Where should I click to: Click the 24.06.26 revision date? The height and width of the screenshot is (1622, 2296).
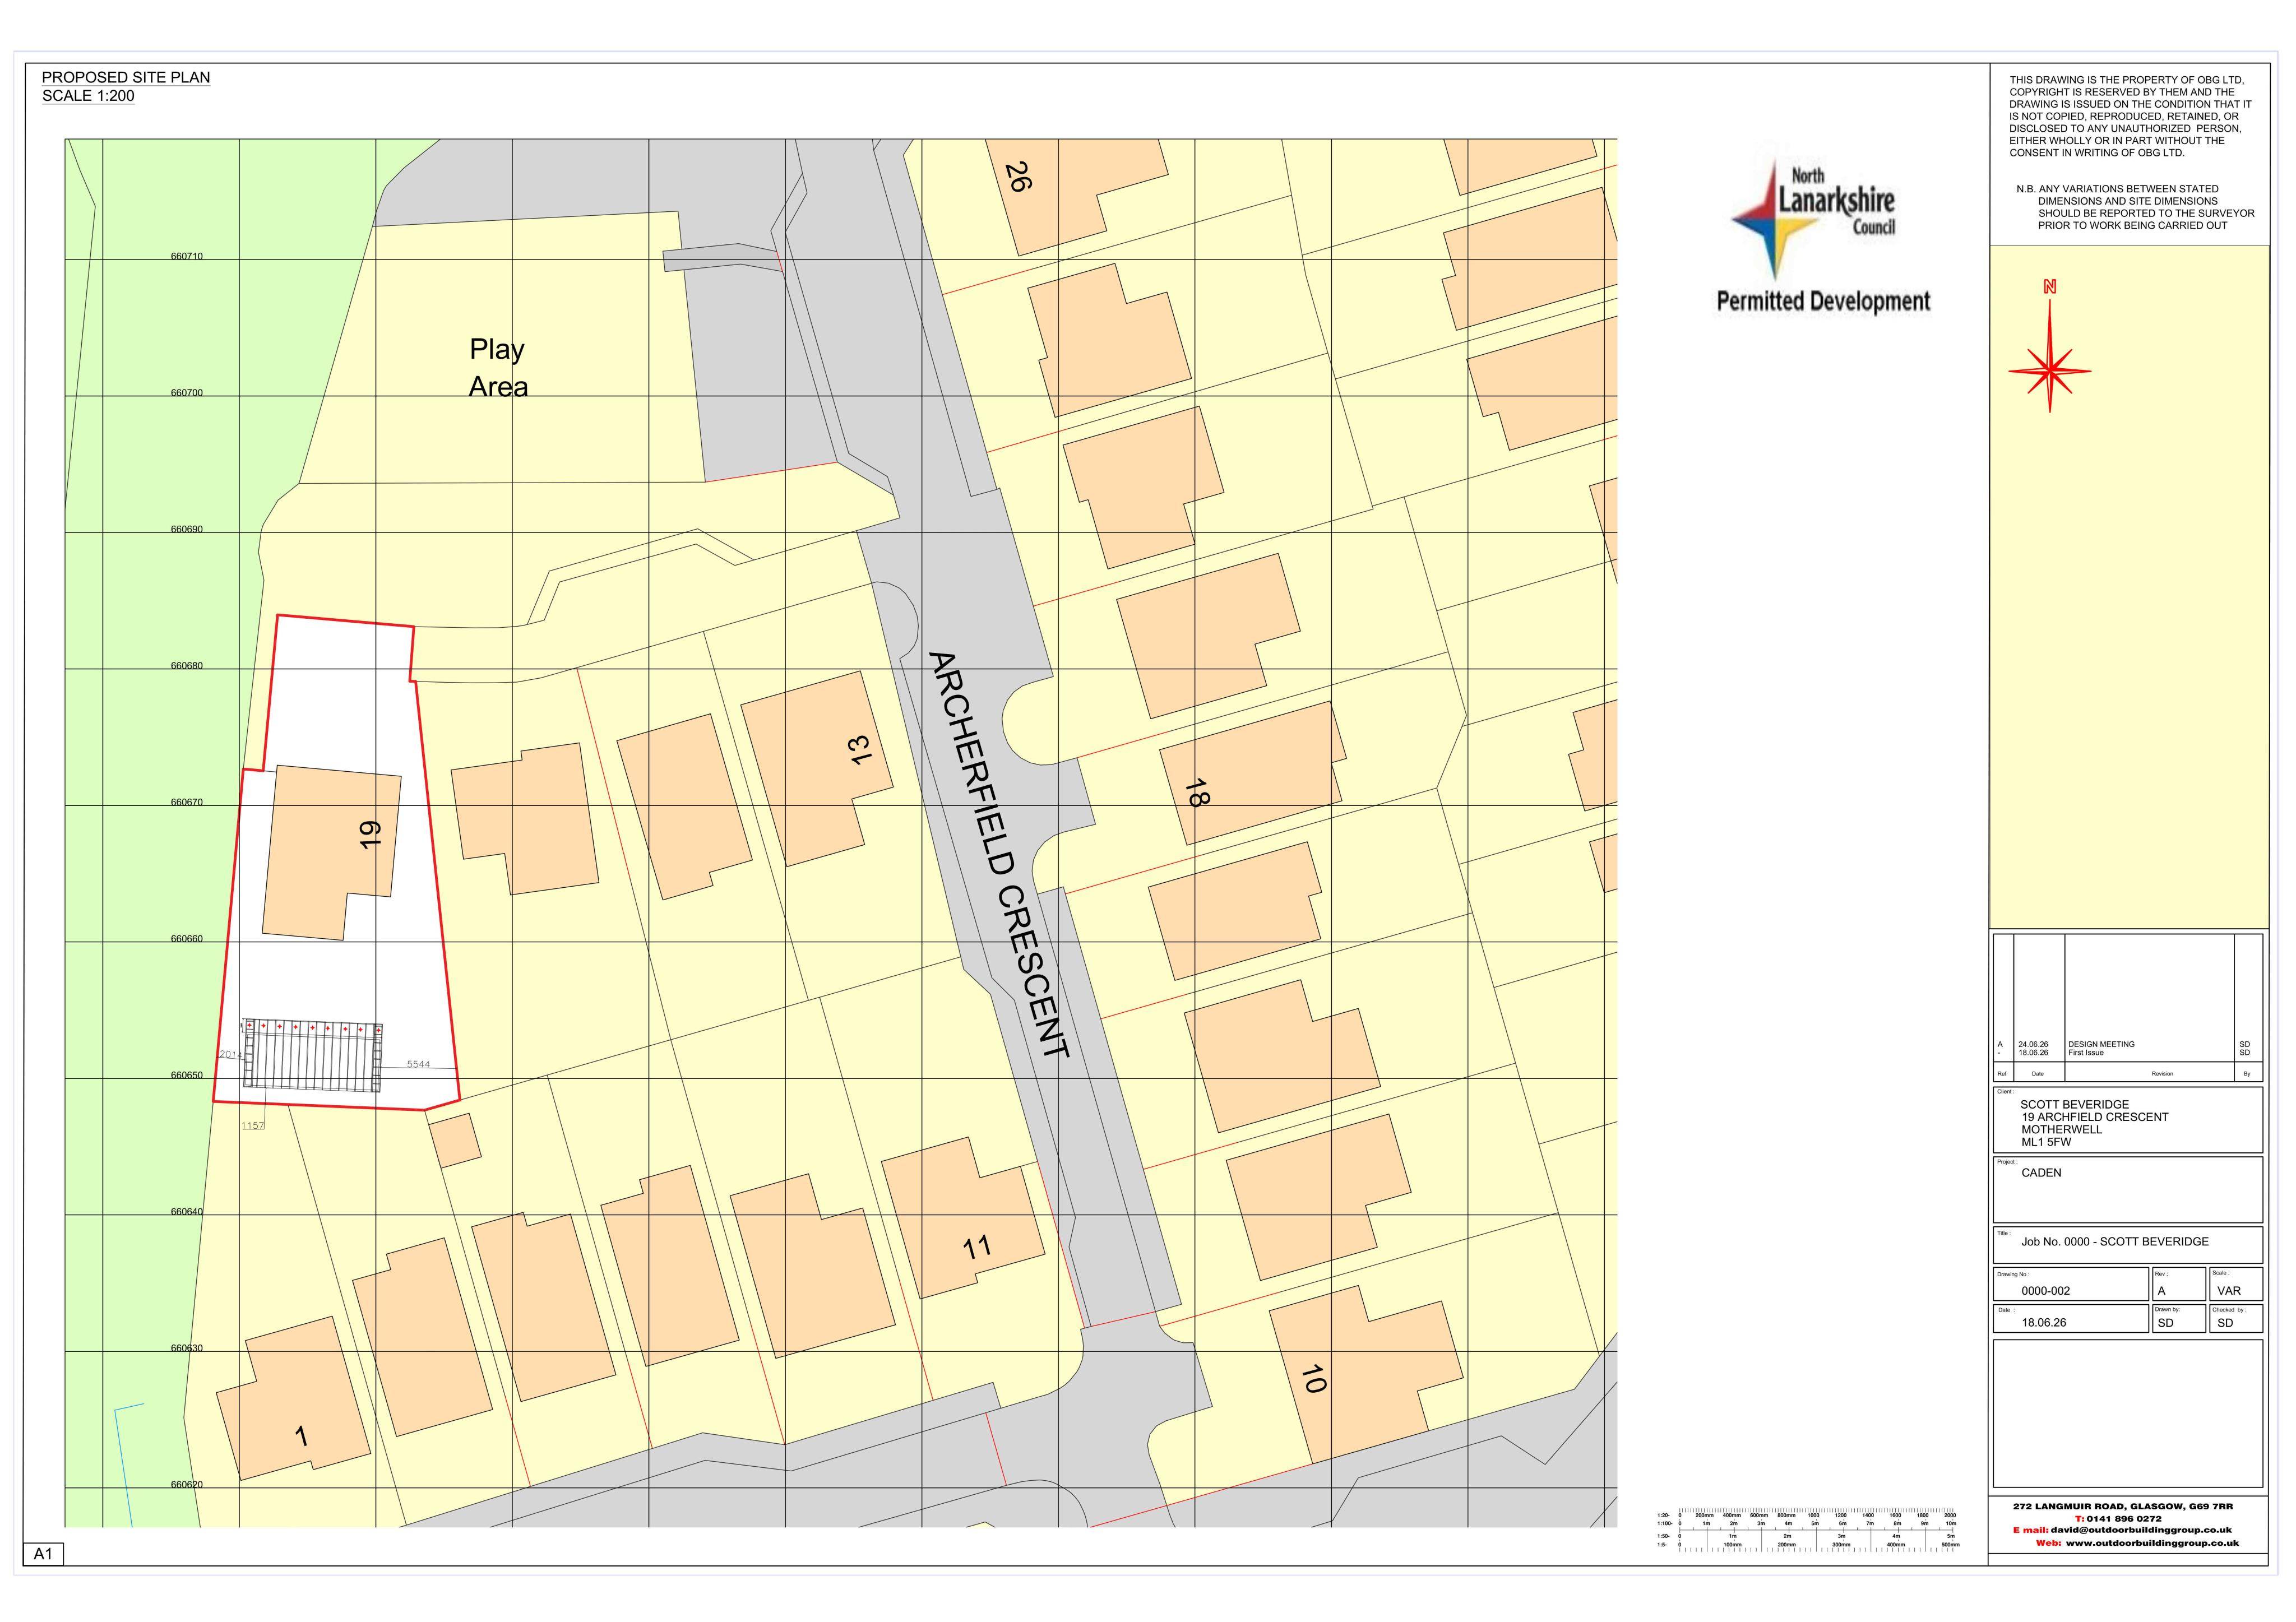coord(2033,1044)
